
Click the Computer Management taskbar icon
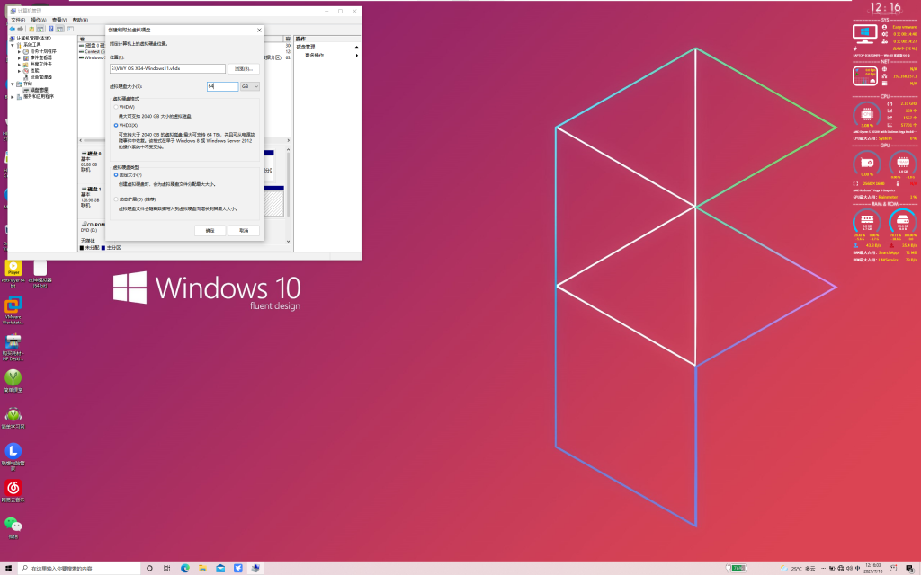255,568
